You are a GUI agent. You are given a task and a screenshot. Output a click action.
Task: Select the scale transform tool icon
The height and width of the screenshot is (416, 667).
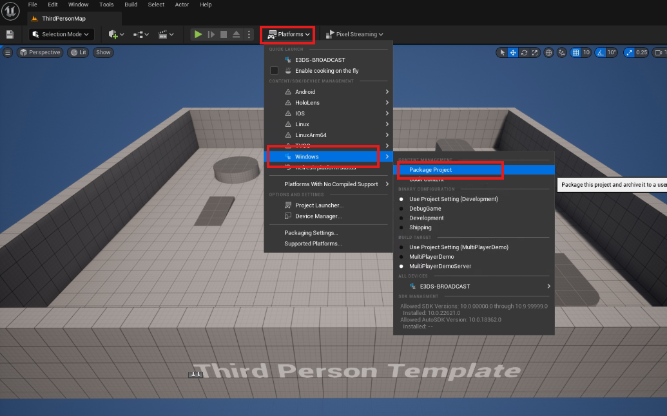pos(534,53)
